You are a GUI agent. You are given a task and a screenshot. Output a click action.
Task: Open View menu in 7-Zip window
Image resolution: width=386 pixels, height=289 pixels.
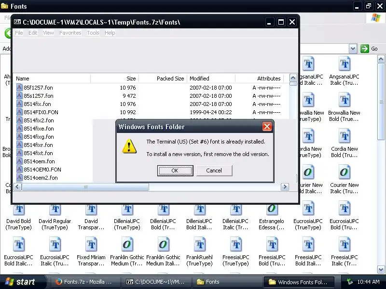(x=48, y=33)
